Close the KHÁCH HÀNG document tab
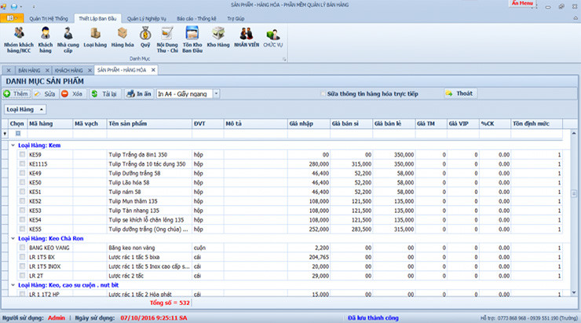Screen dimensions: 581x323 pyautogui.click(x=90, y=70)
